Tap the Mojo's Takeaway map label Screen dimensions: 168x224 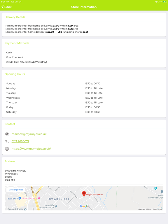tap(94, 195)
